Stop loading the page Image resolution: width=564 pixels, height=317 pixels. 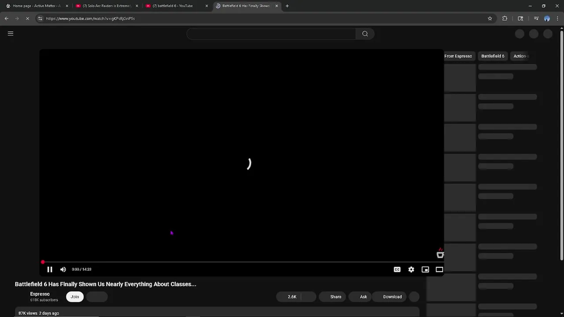[27, 18]
